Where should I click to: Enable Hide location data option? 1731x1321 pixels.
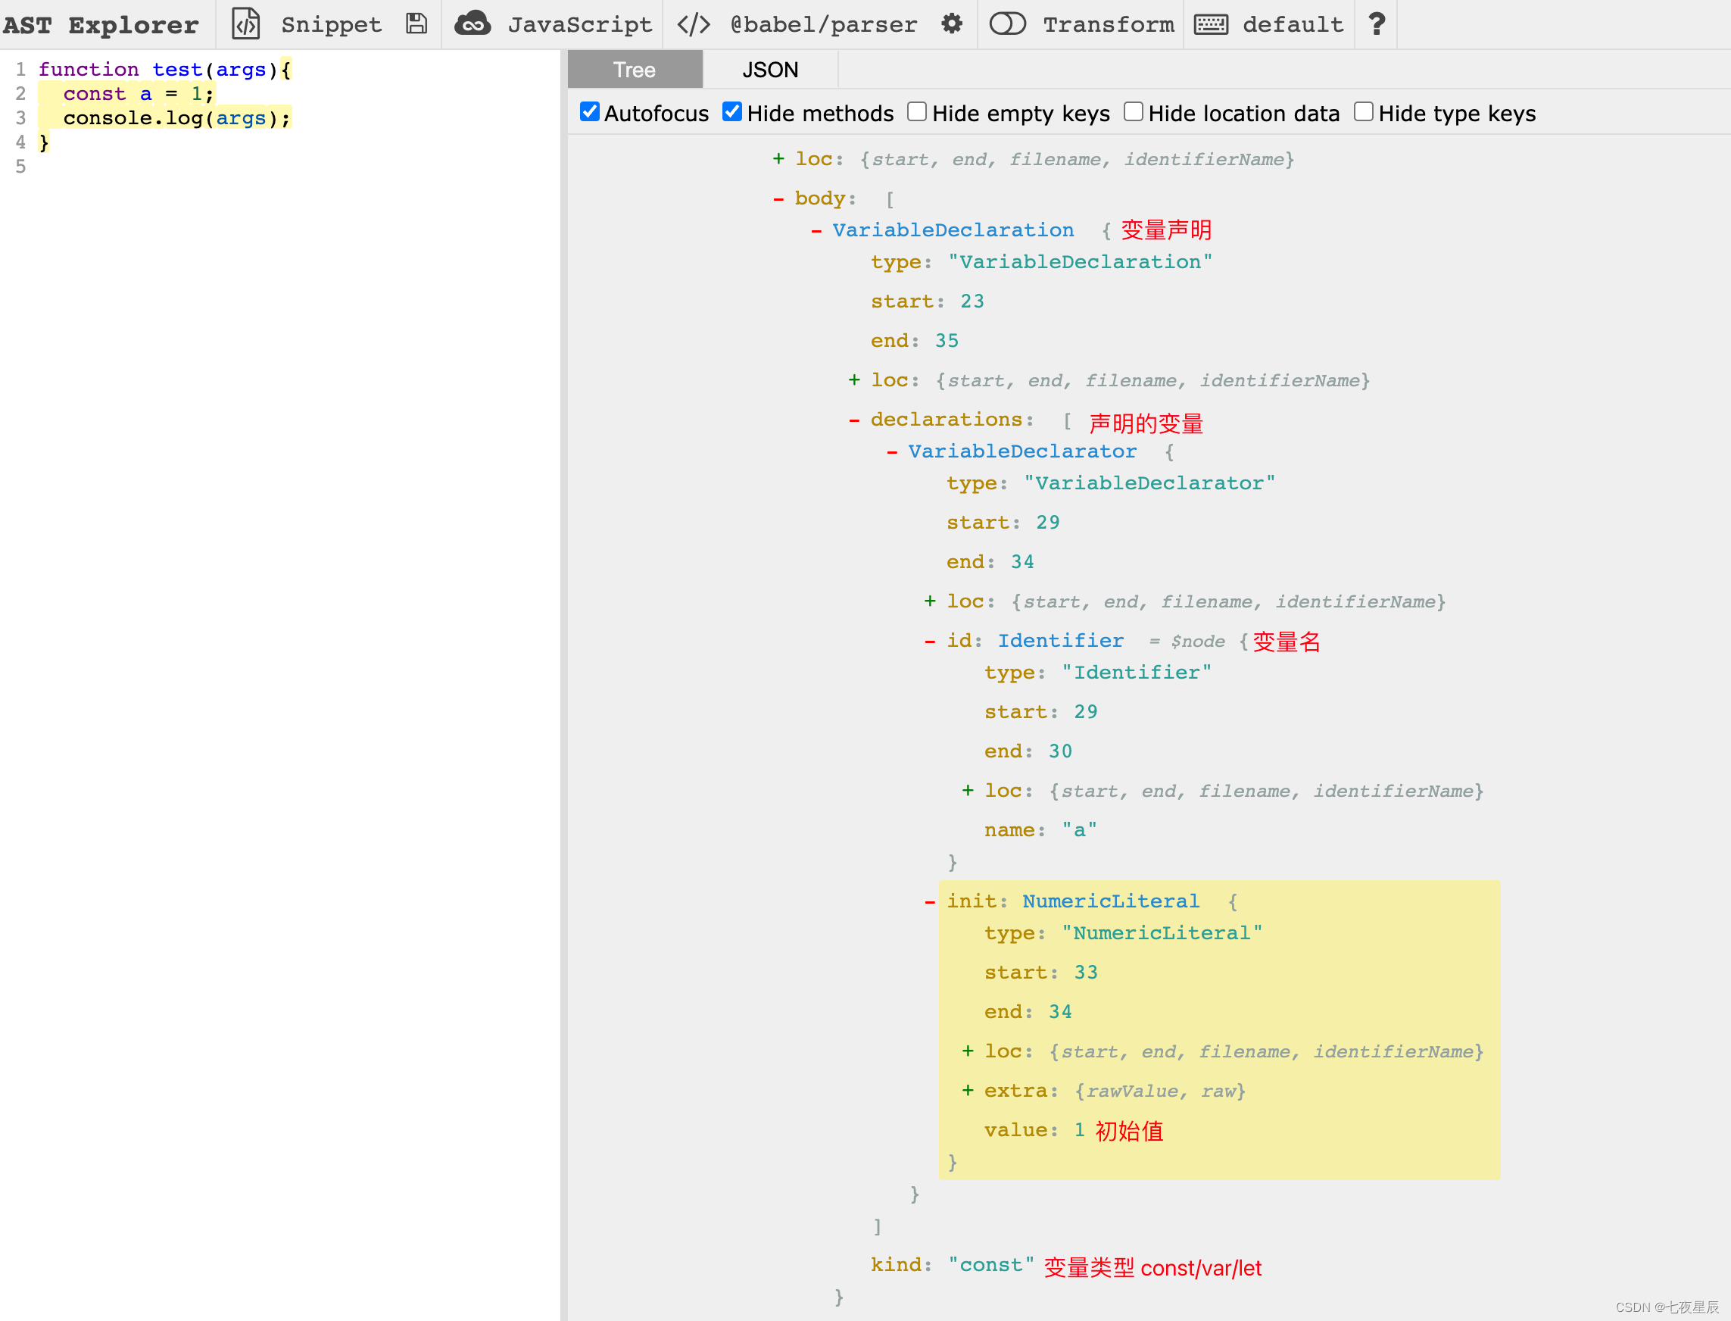click(1133, 111)
